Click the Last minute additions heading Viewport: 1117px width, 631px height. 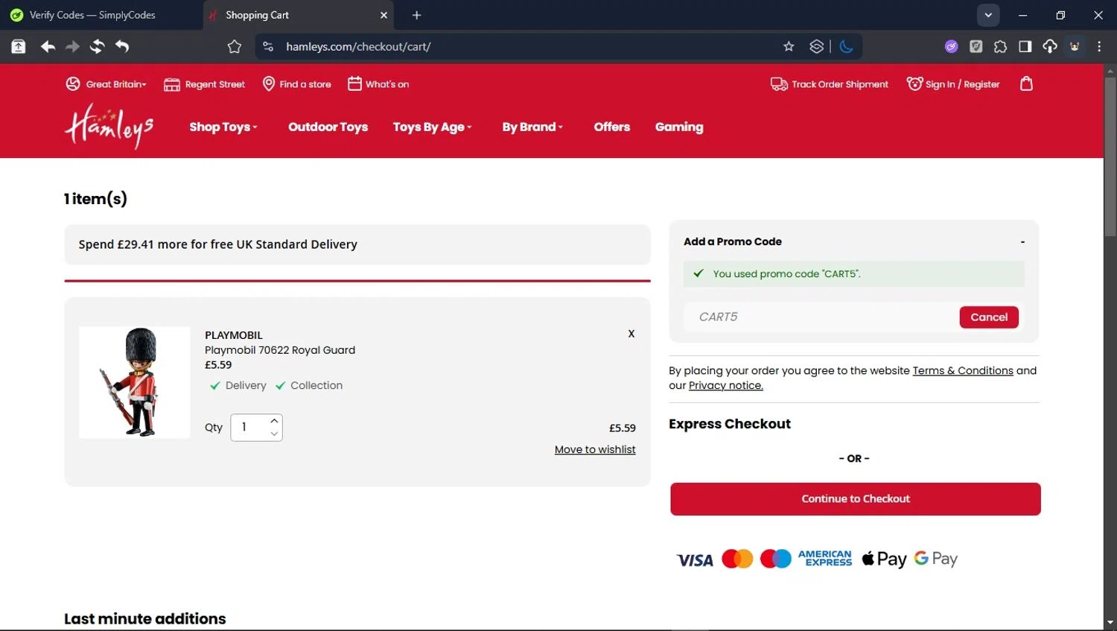point(145,618)
